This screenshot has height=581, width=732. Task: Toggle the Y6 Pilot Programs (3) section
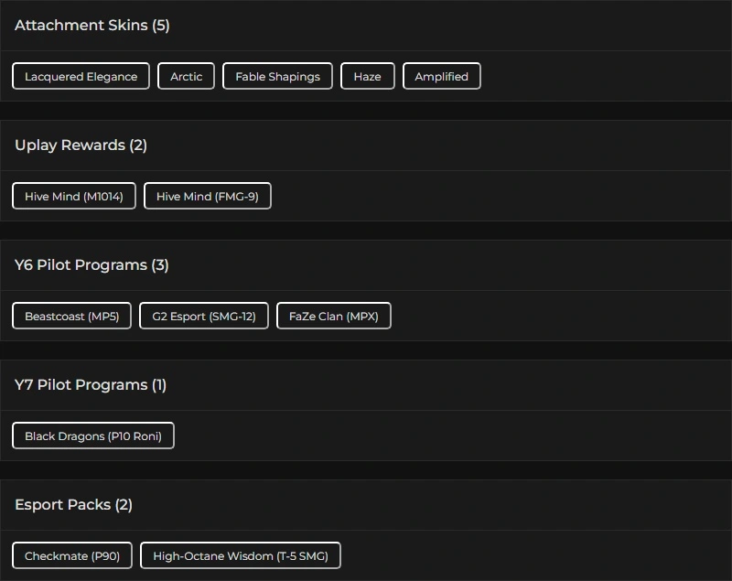click(x=91, y=265)
